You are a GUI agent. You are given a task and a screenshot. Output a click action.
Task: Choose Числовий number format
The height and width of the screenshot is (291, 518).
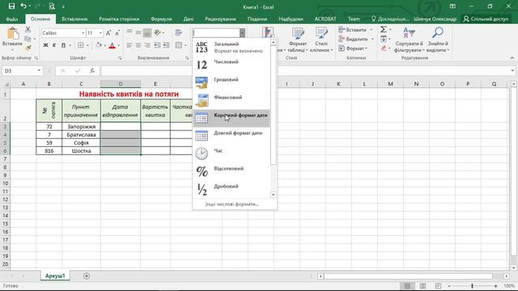231,65
